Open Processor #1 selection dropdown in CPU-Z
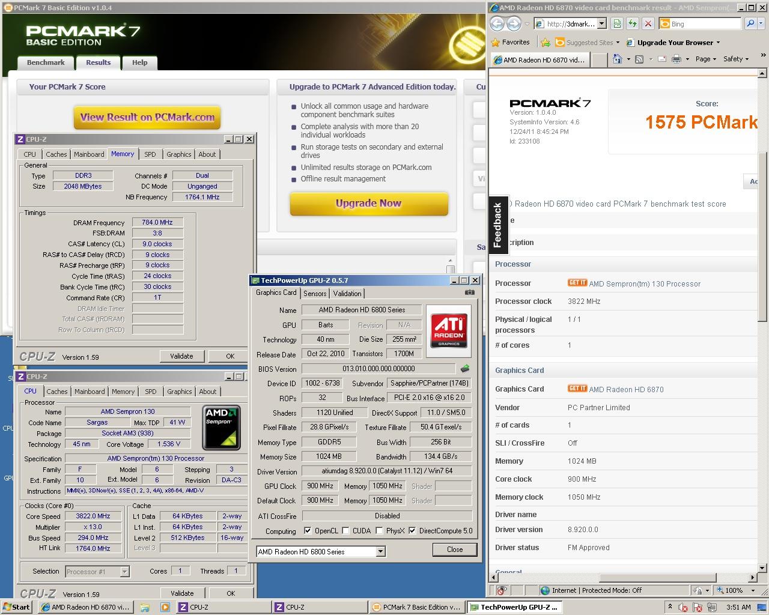 point(124,571)
